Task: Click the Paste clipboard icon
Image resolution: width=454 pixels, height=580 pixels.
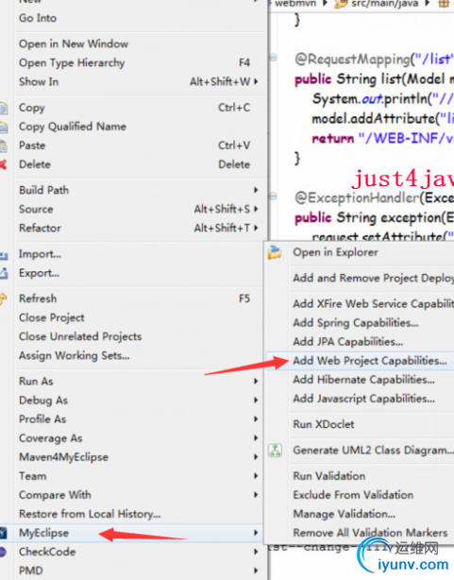Action: click(x=3, y=145)
